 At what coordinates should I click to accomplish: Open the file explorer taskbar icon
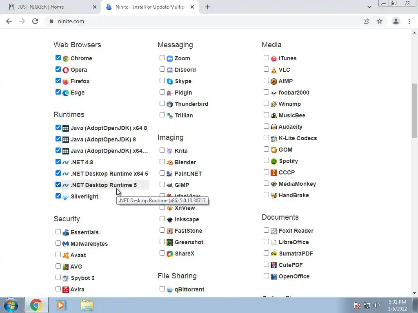click(87, 305)
